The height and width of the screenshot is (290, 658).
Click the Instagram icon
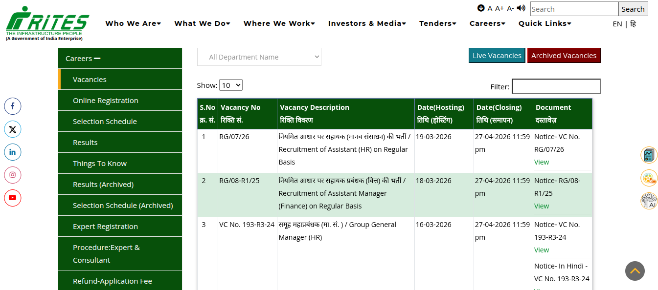click(13, 175)
